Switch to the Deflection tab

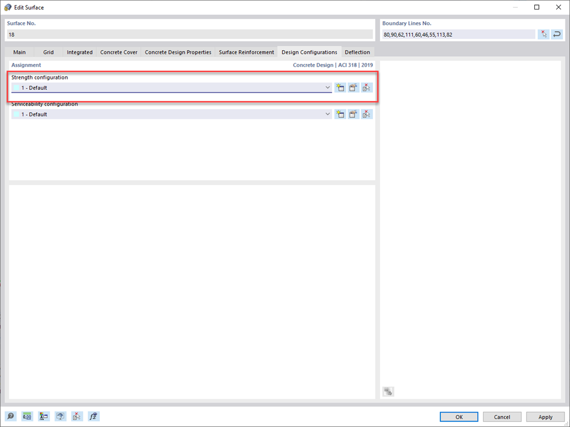point(357,52)
